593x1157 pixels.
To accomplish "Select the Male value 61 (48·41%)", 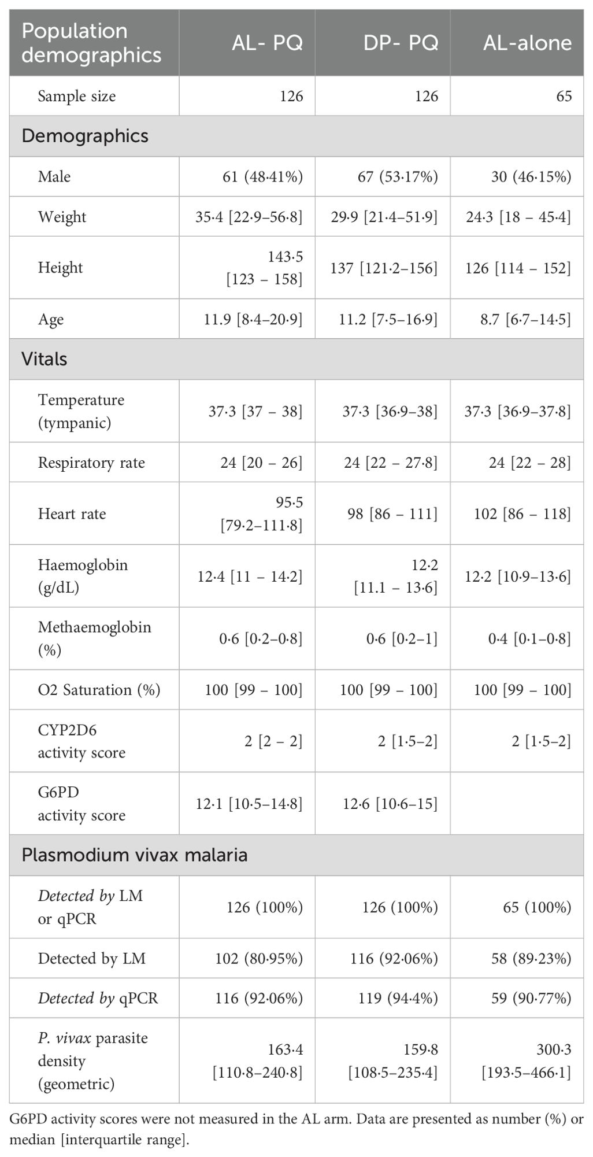I will tap(262, 176).
